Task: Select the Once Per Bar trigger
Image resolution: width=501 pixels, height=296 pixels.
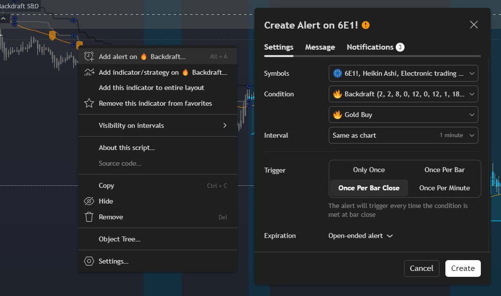Action: point(444,170)
